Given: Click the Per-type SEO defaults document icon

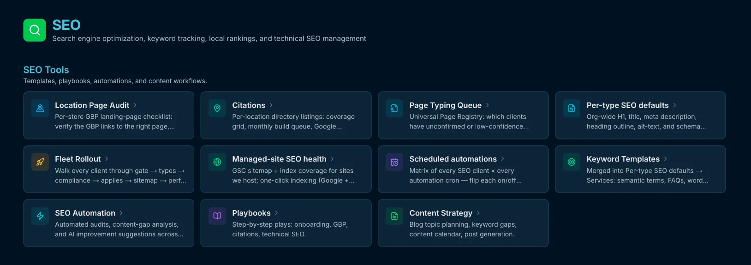Looking at the screenshot, I should pyautogui.click(x=572, y=108).
